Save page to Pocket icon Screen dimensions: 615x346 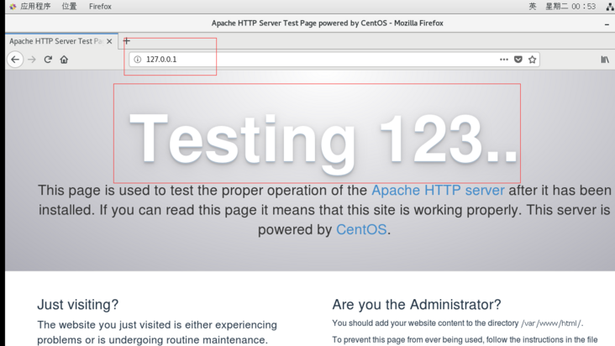[x=518, y=60]
